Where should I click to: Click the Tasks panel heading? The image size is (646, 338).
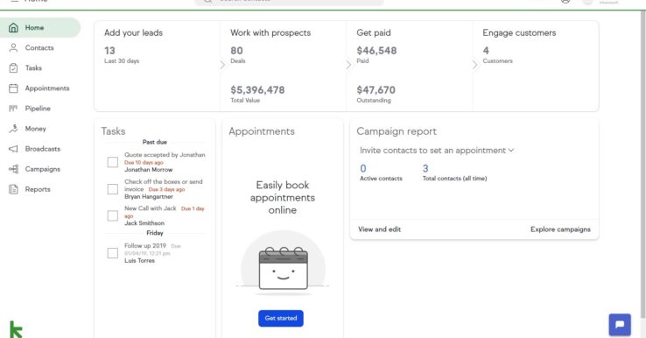pyautogui.click(x=113, y=131)
